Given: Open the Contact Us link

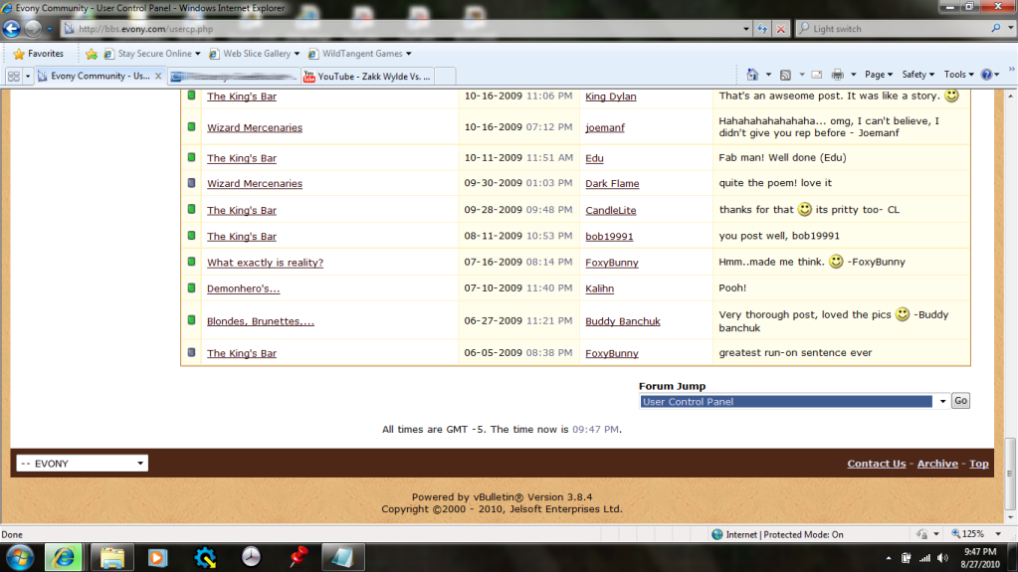Looking at the screenshot, I should point(876,464).
